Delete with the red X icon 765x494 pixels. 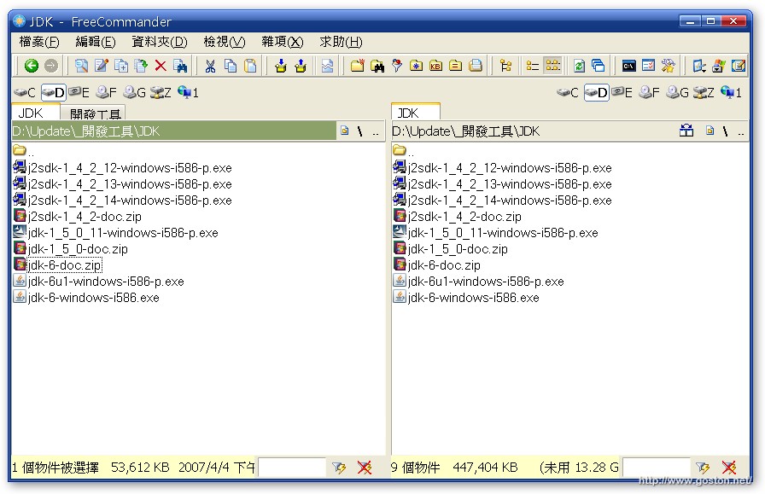pyautogui.click(x=161, y=66)
